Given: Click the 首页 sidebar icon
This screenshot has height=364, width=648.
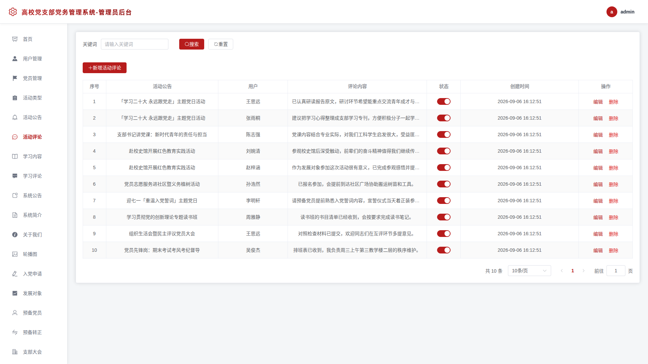Looking at the screenshot, I should pyautogui.click(x=15, y=39).
